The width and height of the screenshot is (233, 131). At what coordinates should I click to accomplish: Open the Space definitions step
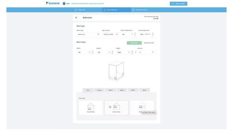(116, 10)
